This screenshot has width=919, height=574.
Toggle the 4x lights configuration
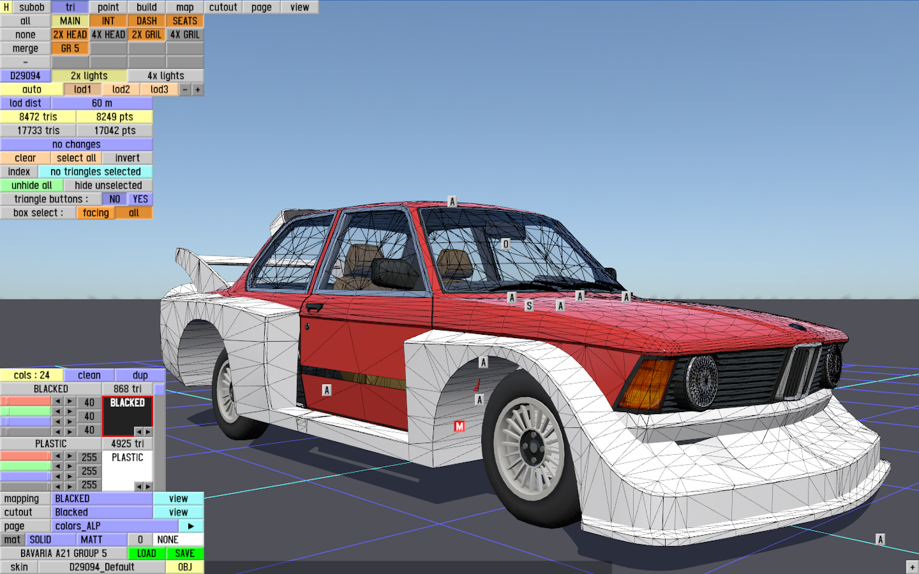pyautogui.click(x=166, y=76)
